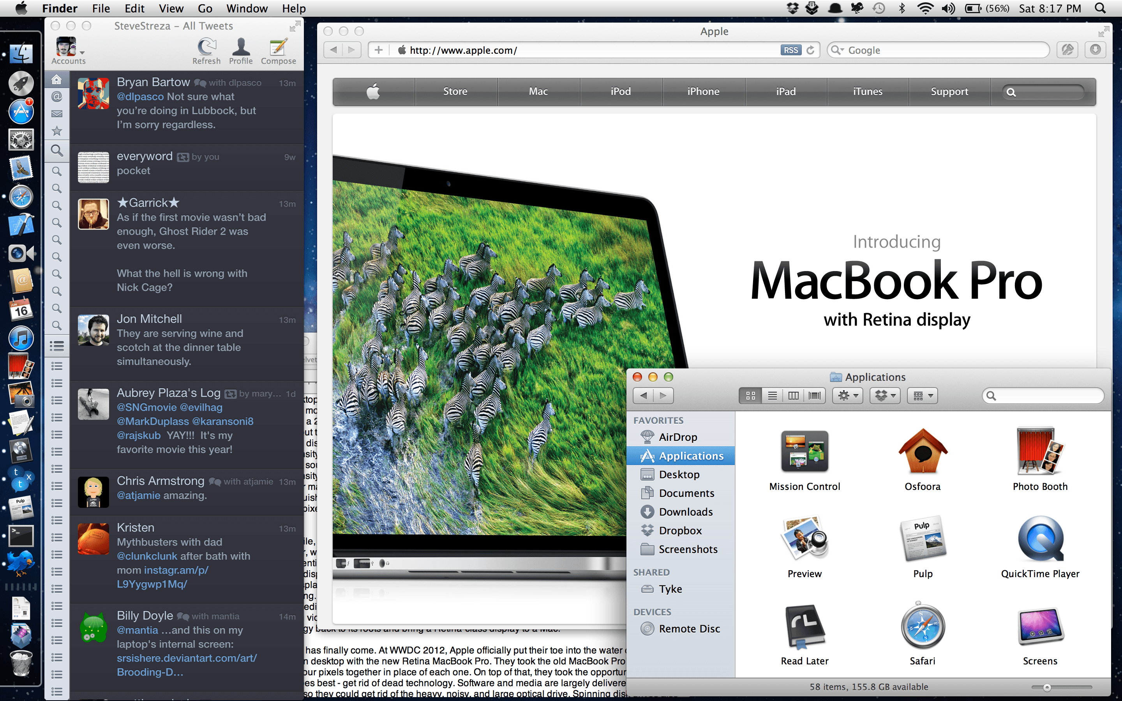Screen dimensions: 1122x701
Task: Add bookmark with Safari plus button
Action: coord(378,50)
